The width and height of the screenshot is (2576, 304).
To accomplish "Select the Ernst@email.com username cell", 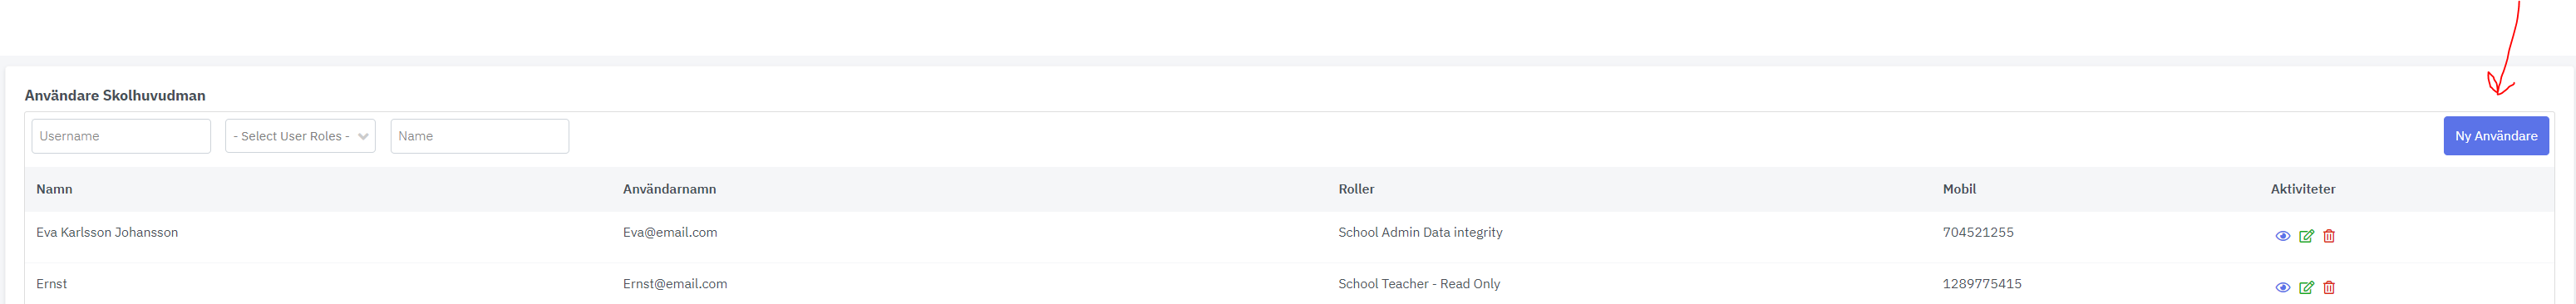I will coord(675,284).
